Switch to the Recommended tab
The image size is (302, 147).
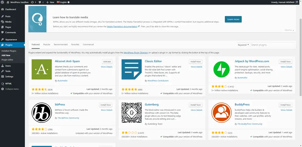click(61, 44)
